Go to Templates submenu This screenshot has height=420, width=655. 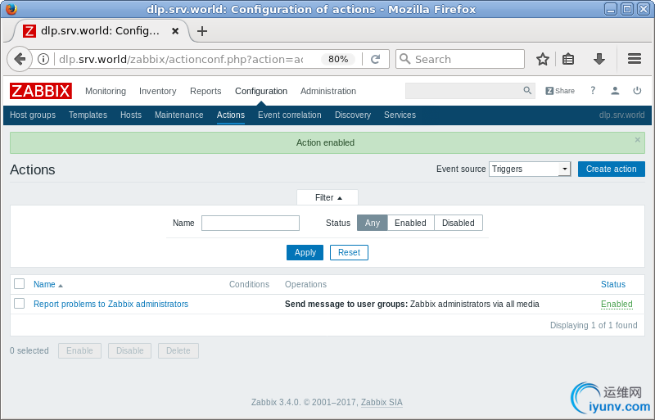point(88,115)
